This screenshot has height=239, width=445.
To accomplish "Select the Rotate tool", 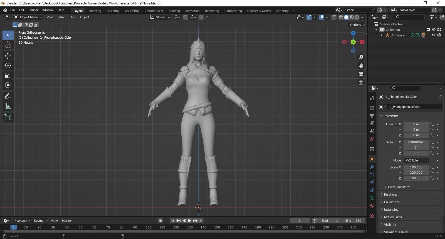I will pos(8,66).
